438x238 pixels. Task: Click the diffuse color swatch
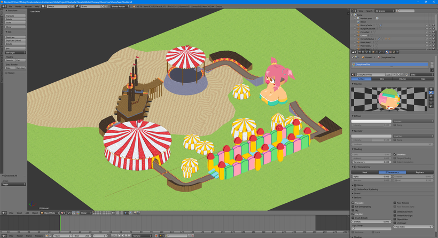point(371,121)
